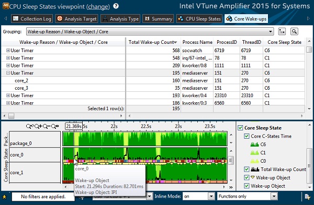Switch to the Summary tab
This screenshot has width=314, height=205.
pos(158,19)
